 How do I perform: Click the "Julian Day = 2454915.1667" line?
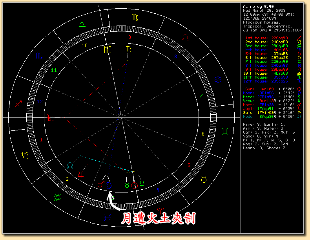pos(272,30)
